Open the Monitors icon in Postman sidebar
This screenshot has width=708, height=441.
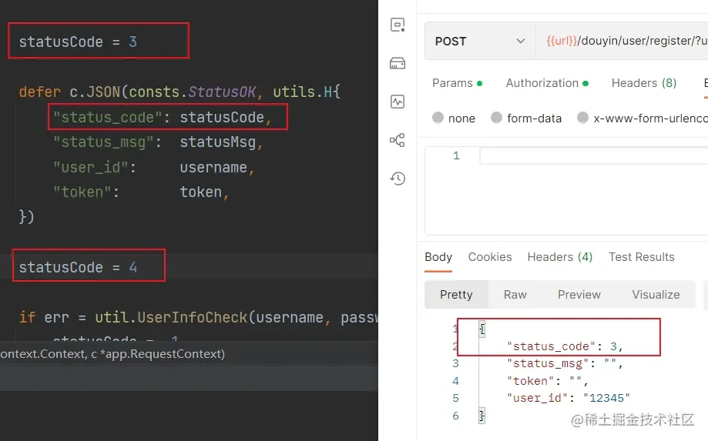coord(398,102)
